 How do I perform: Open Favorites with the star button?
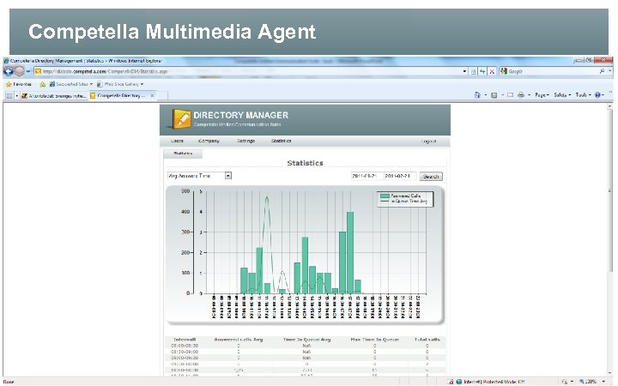point(19,84)
